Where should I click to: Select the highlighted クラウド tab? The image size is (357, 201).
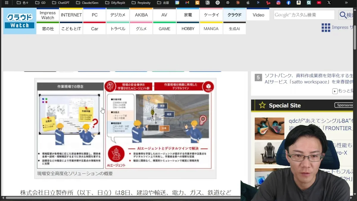234,15
